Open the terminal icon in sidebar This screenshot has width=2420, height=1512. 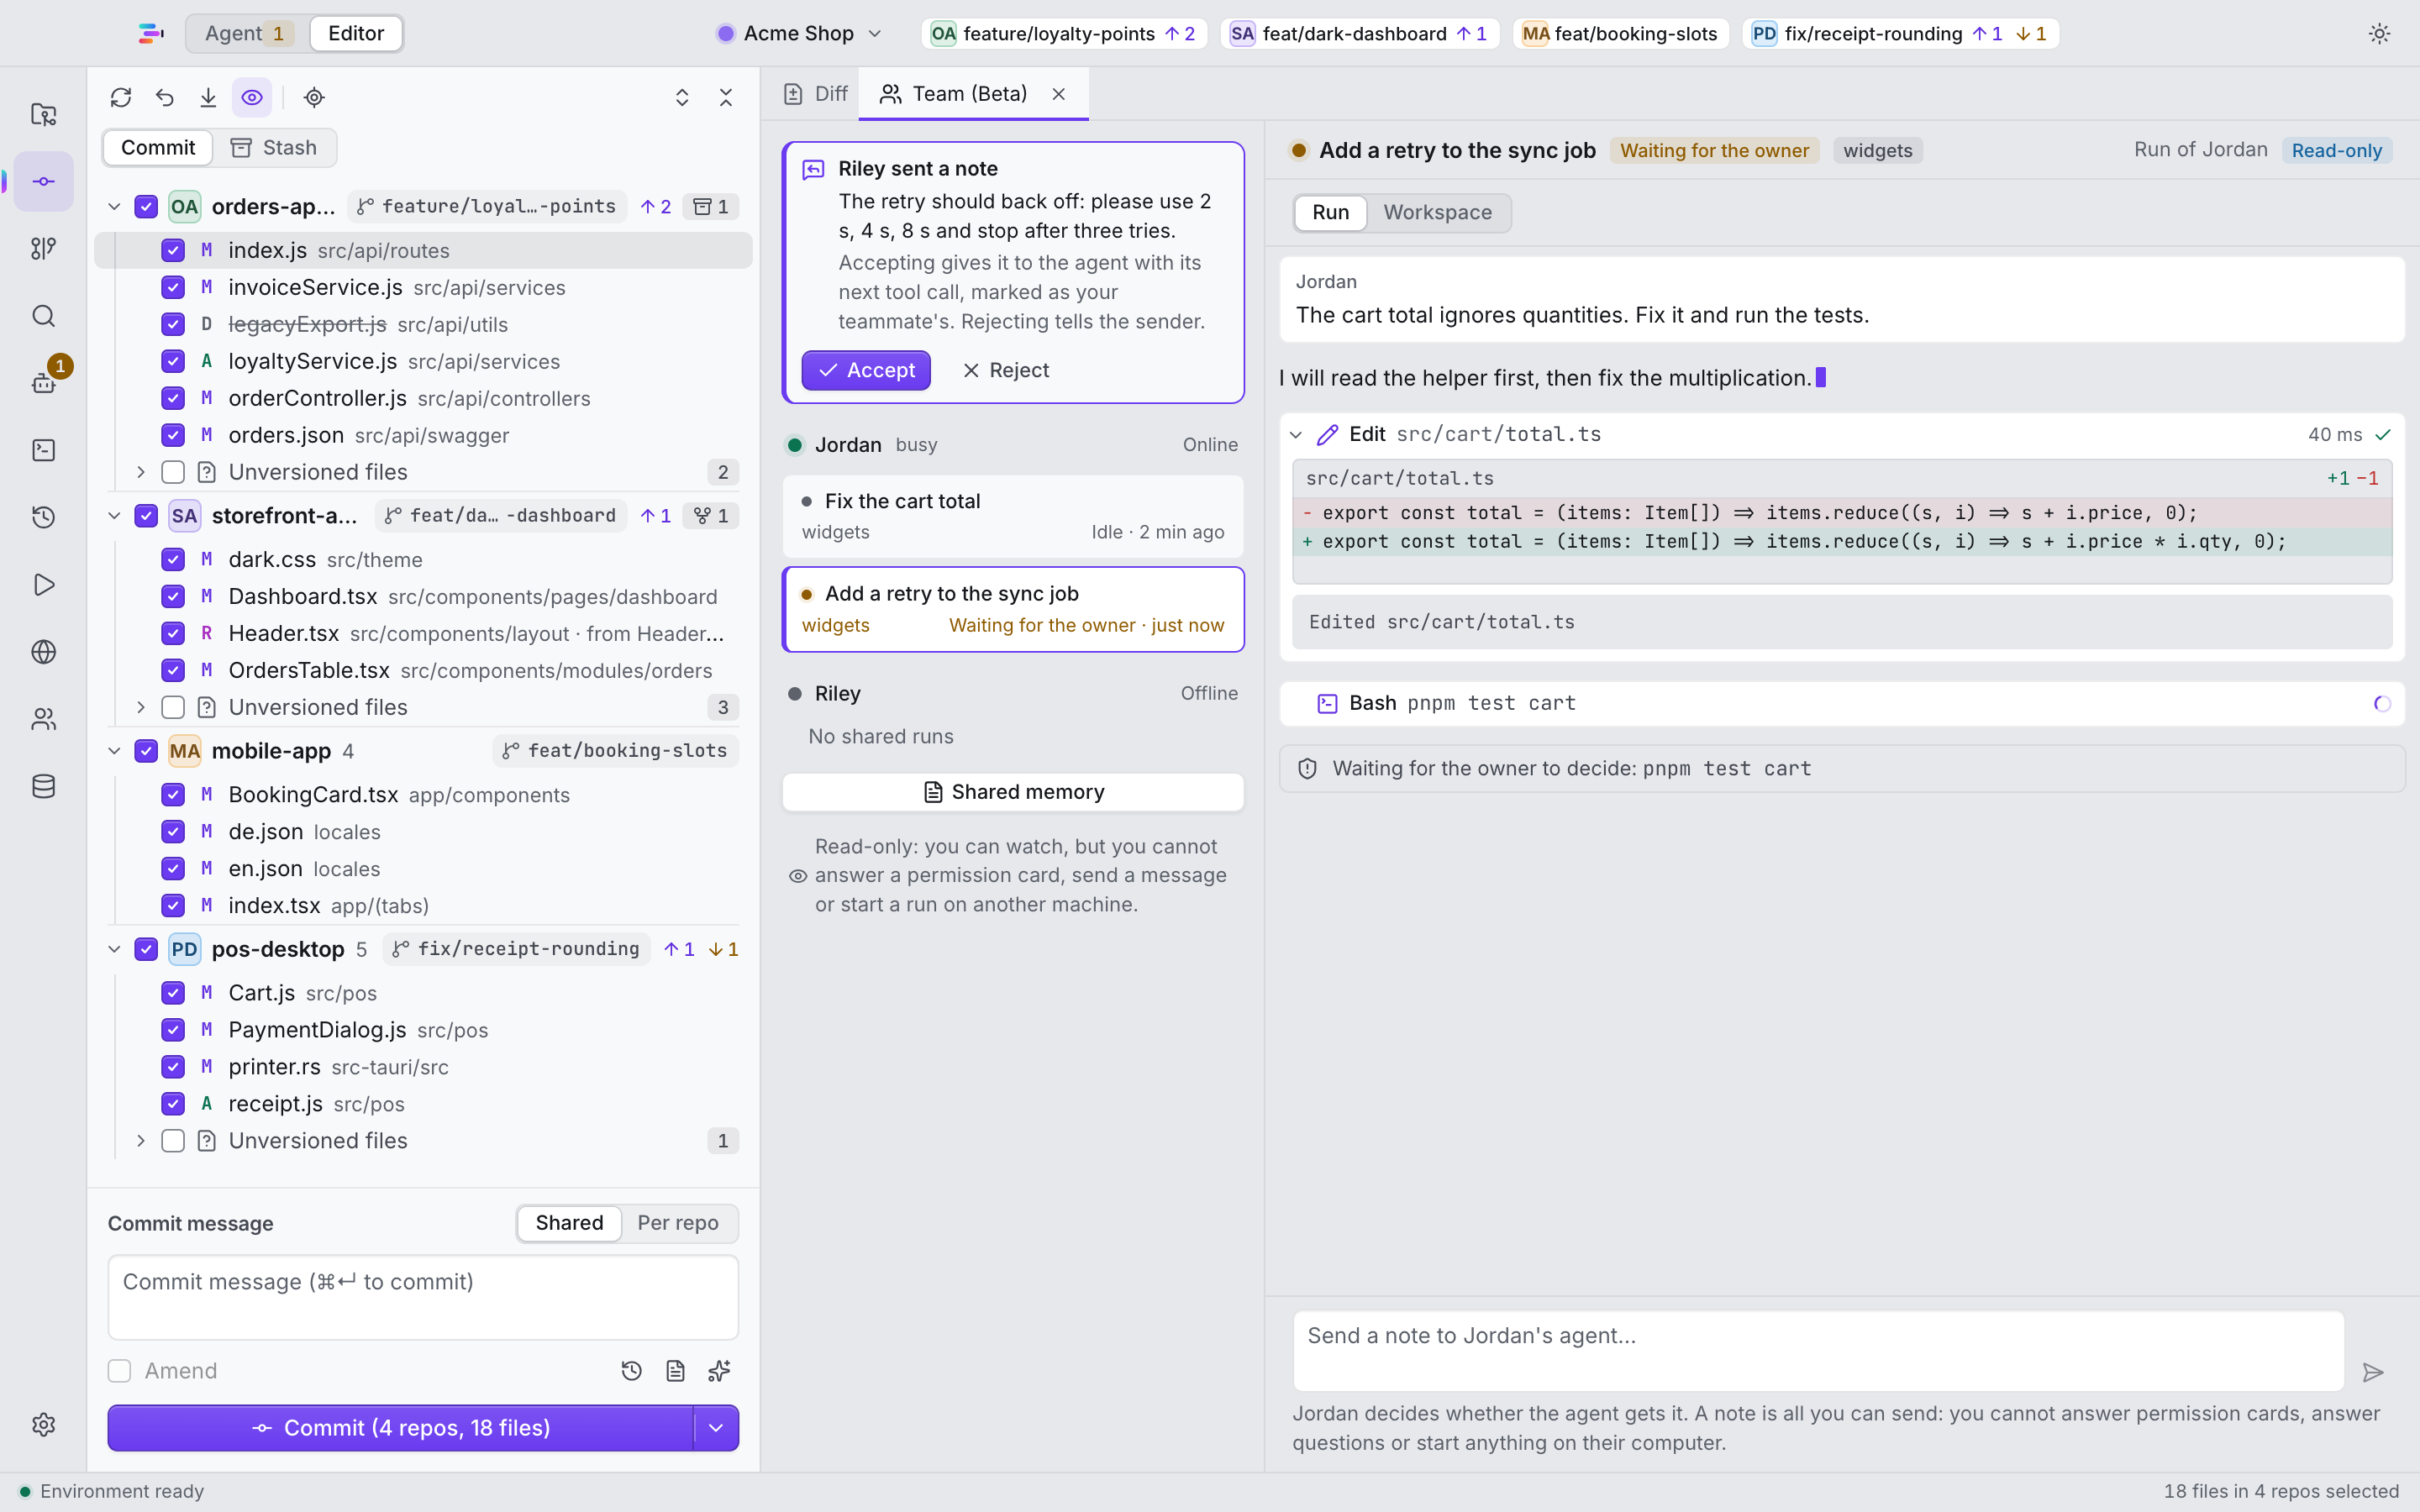43,450
